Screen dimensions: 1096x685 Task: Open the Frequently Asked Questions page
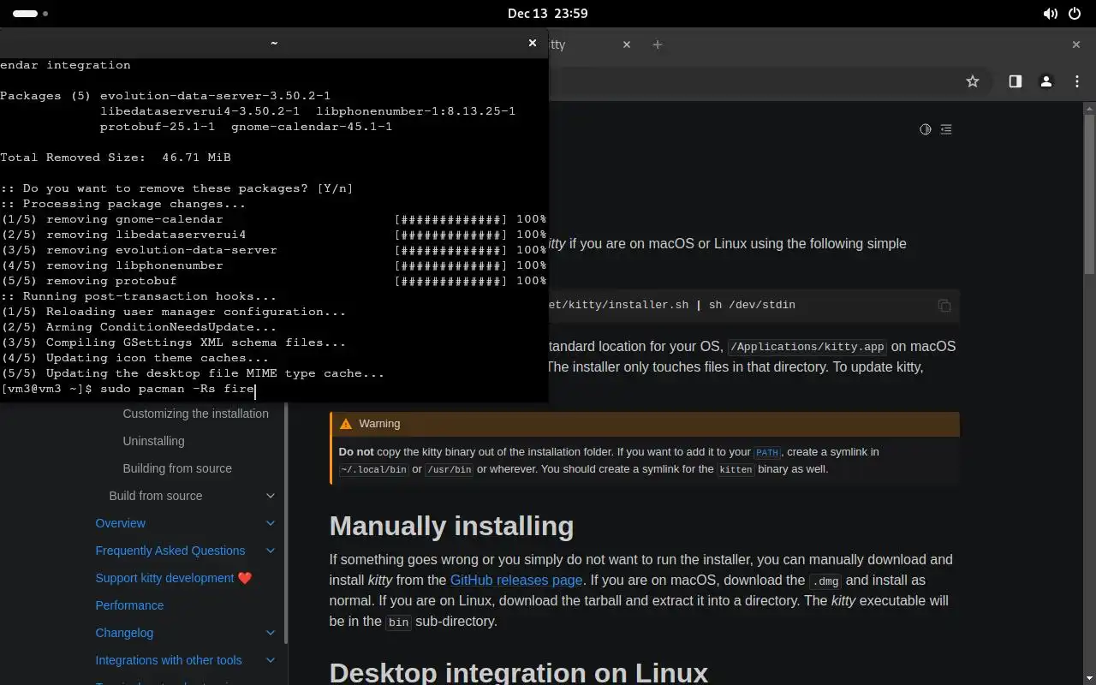pos(170,551)
